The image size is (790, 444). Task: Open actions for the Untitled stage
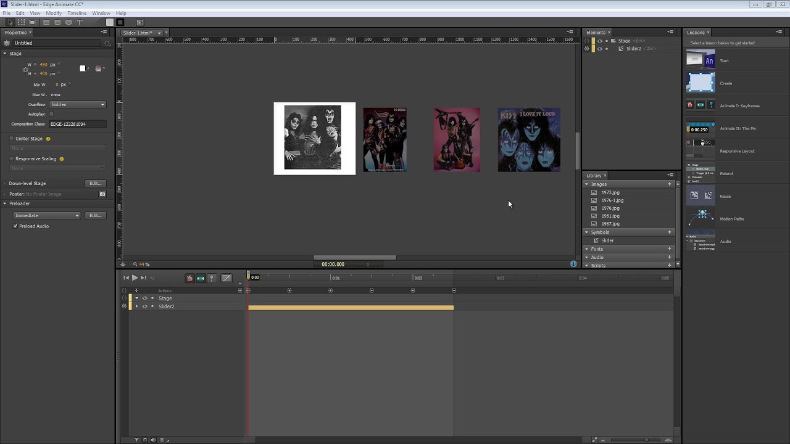(x=107, y=43)
